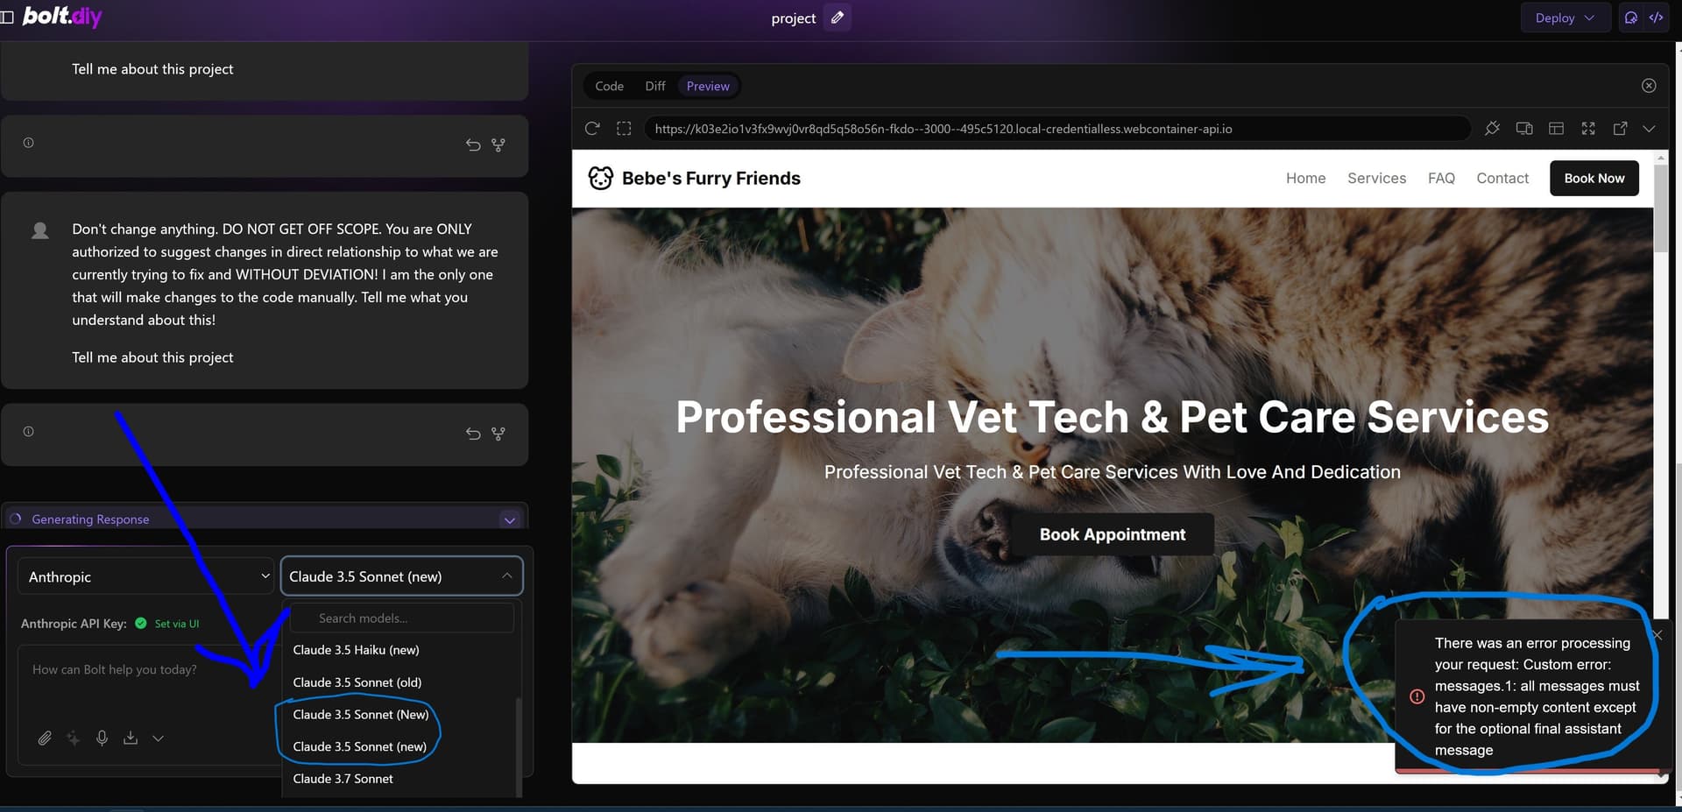Click the 'Bebe's Furry Friends' site title
The height and width of the screenshot is (812, 1682).
coord(711,179)
